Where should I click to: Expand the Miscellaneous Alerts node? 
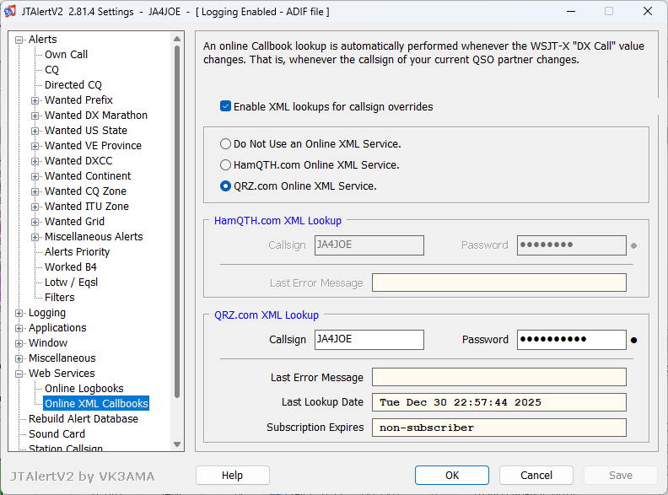coord(35,237)
